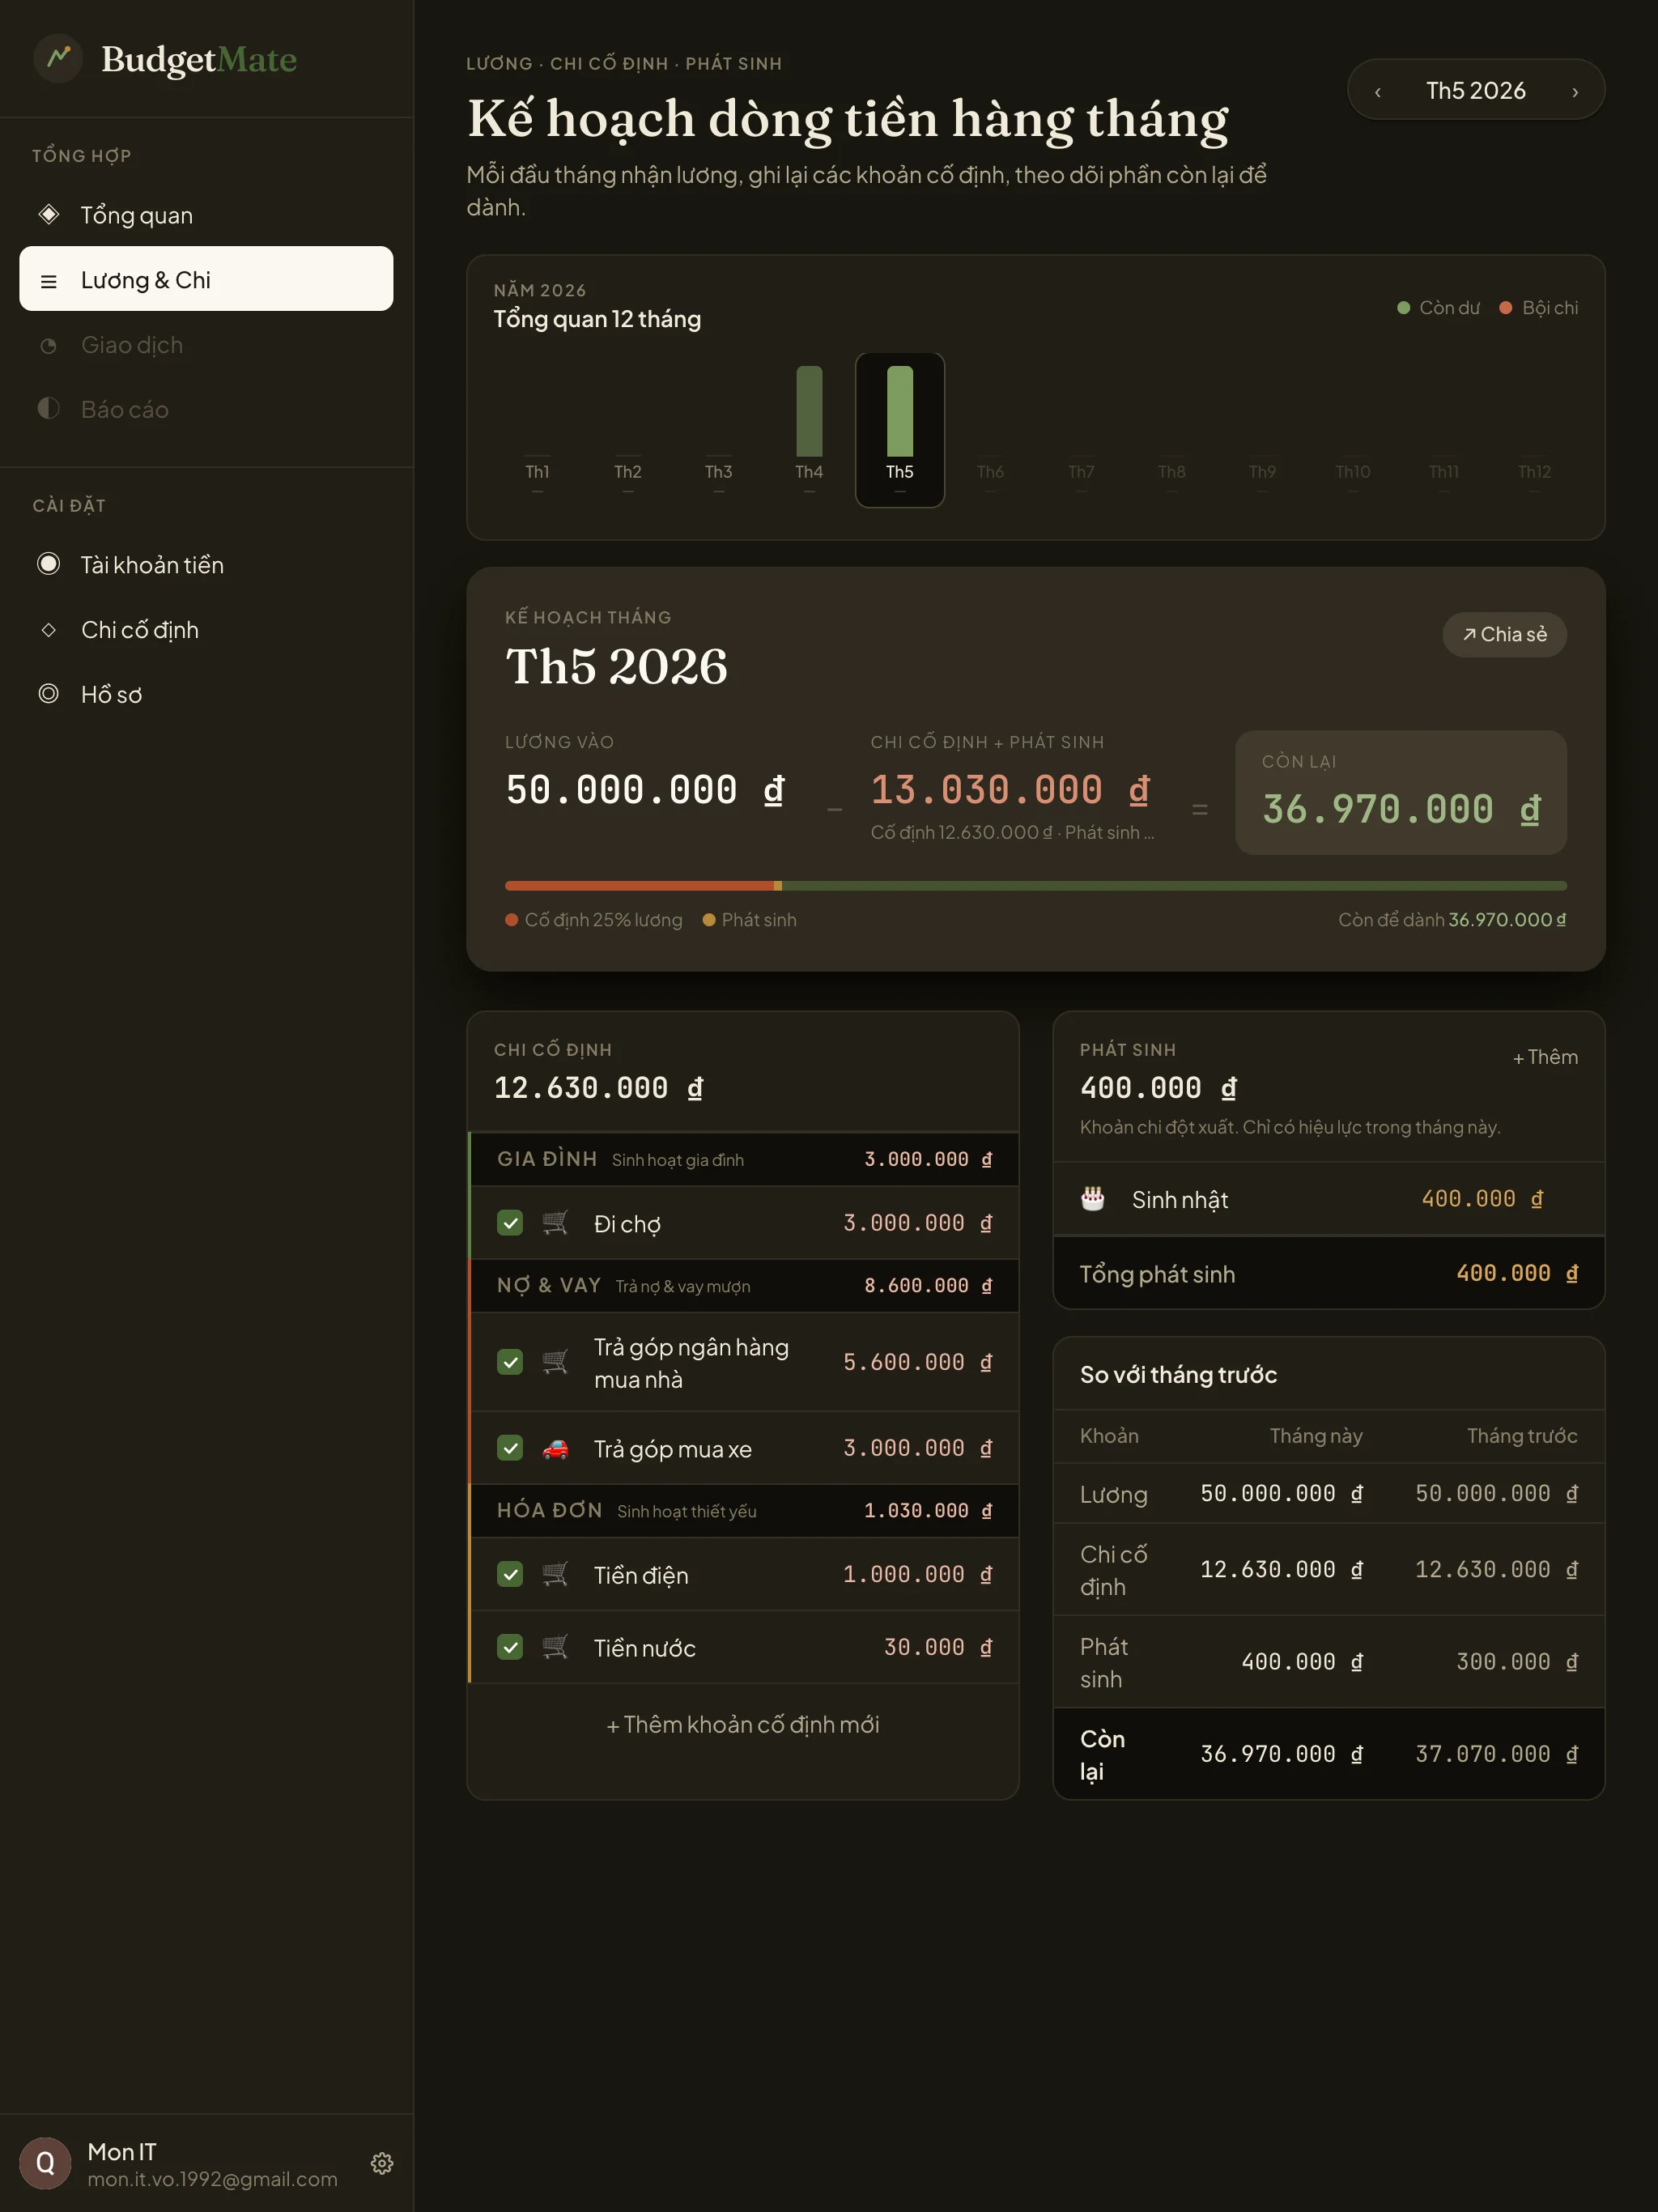This screenshot has width=1658, height=2212.
Task: Click the cart icon beside Tiền nước
Action: (x=555, y=1647)
